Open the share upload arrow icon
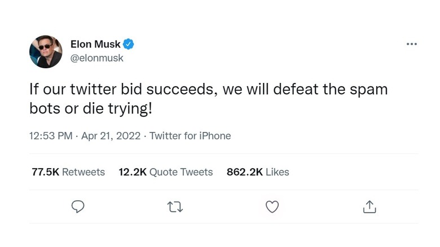The image size is (440, 247). (369, 207)
